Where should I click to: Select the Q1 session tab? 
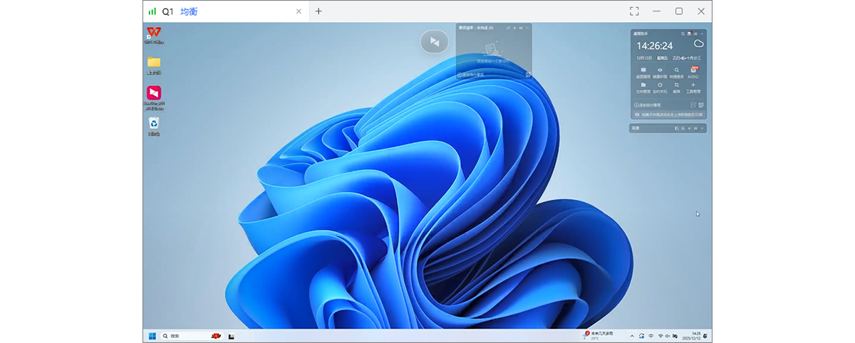click(167, 11)
